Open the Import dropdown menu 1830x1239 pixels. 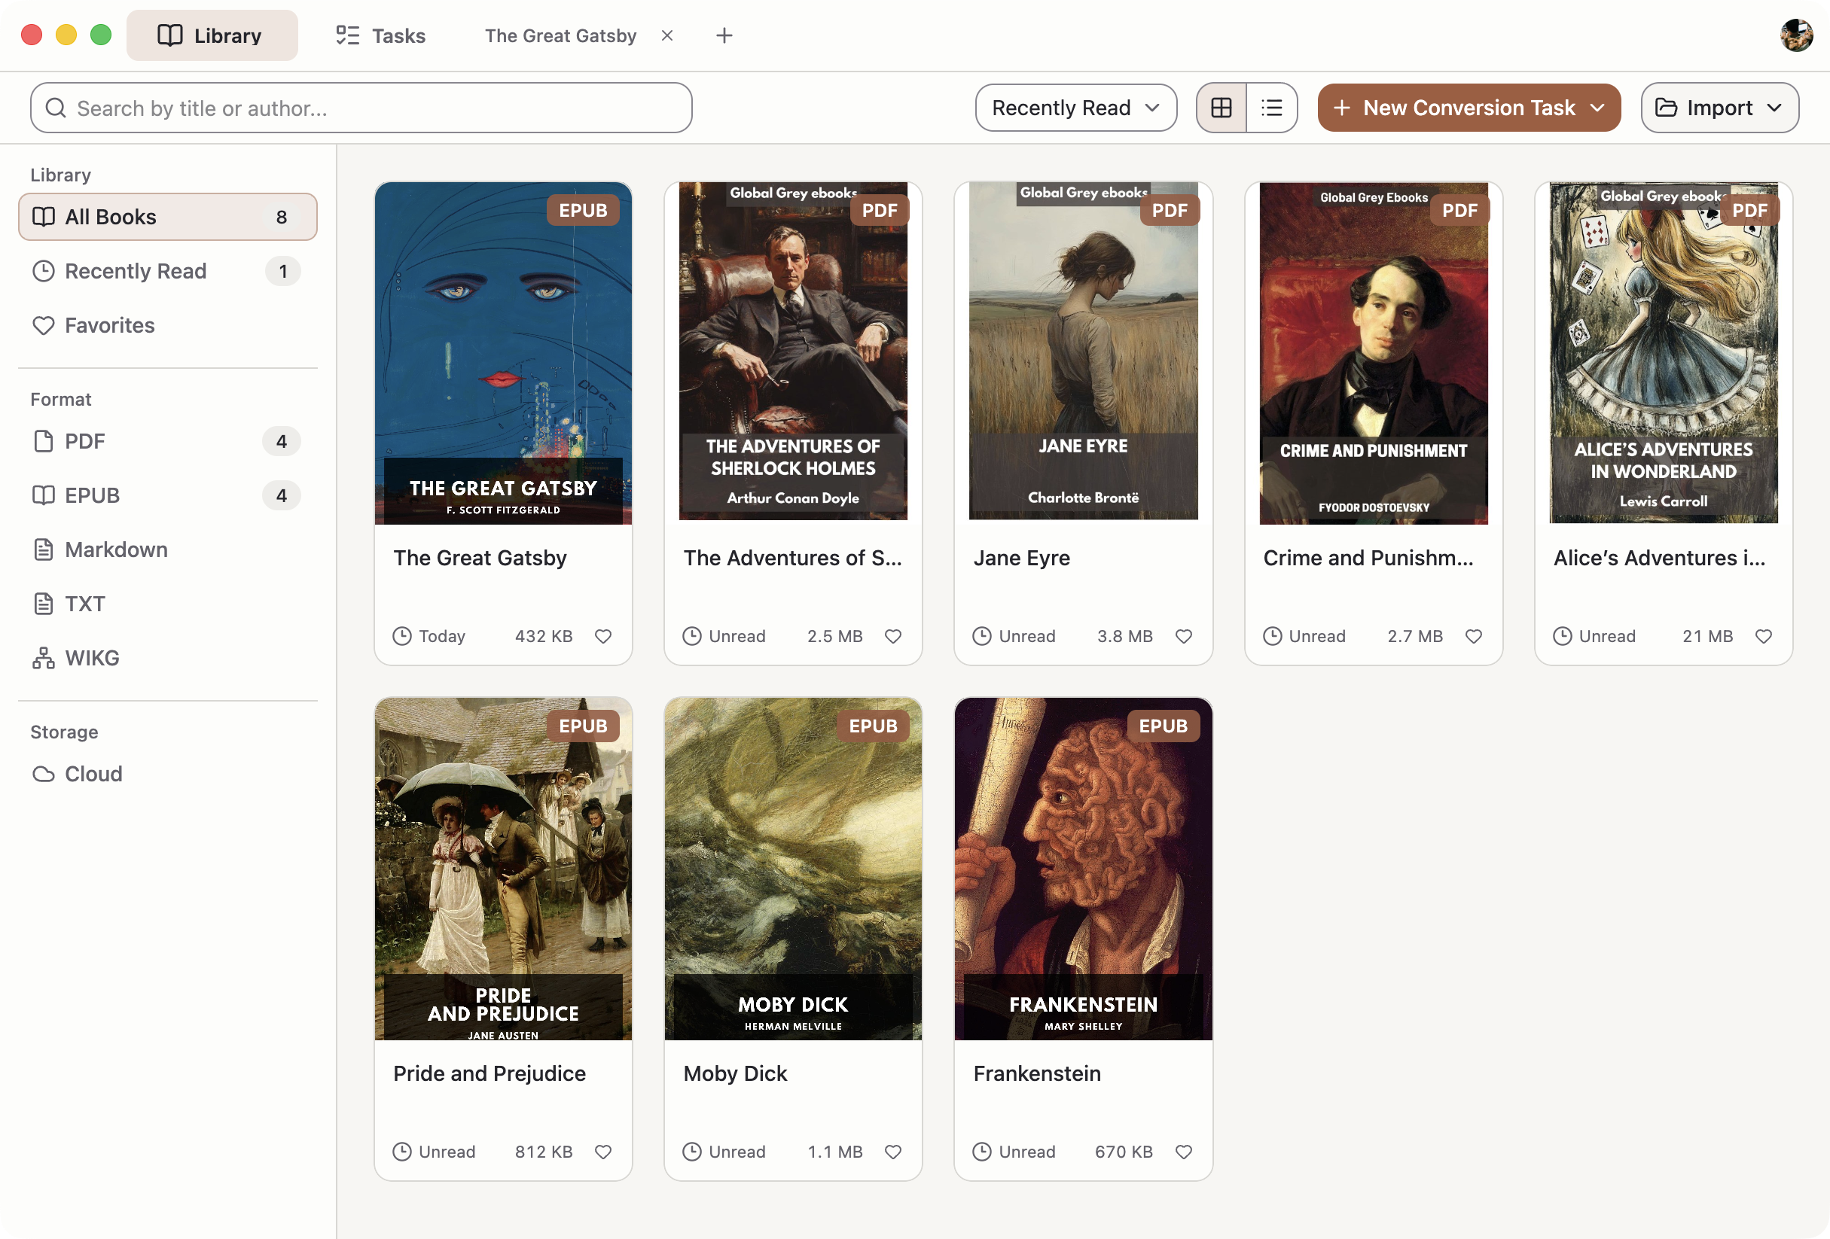coord(1720,108)
